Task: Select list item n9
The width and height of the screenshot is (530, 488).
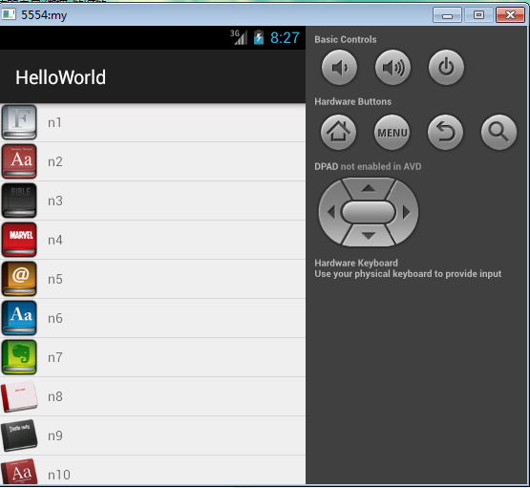Action: [153, 435]
